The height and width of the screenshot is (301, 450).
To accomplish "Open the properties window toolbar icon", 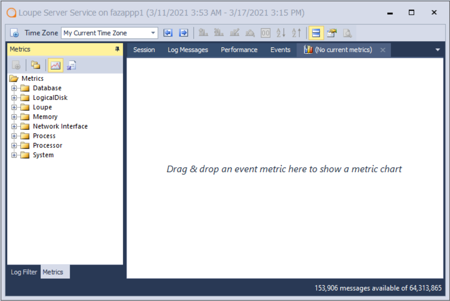I will click(x=332, y=33).
